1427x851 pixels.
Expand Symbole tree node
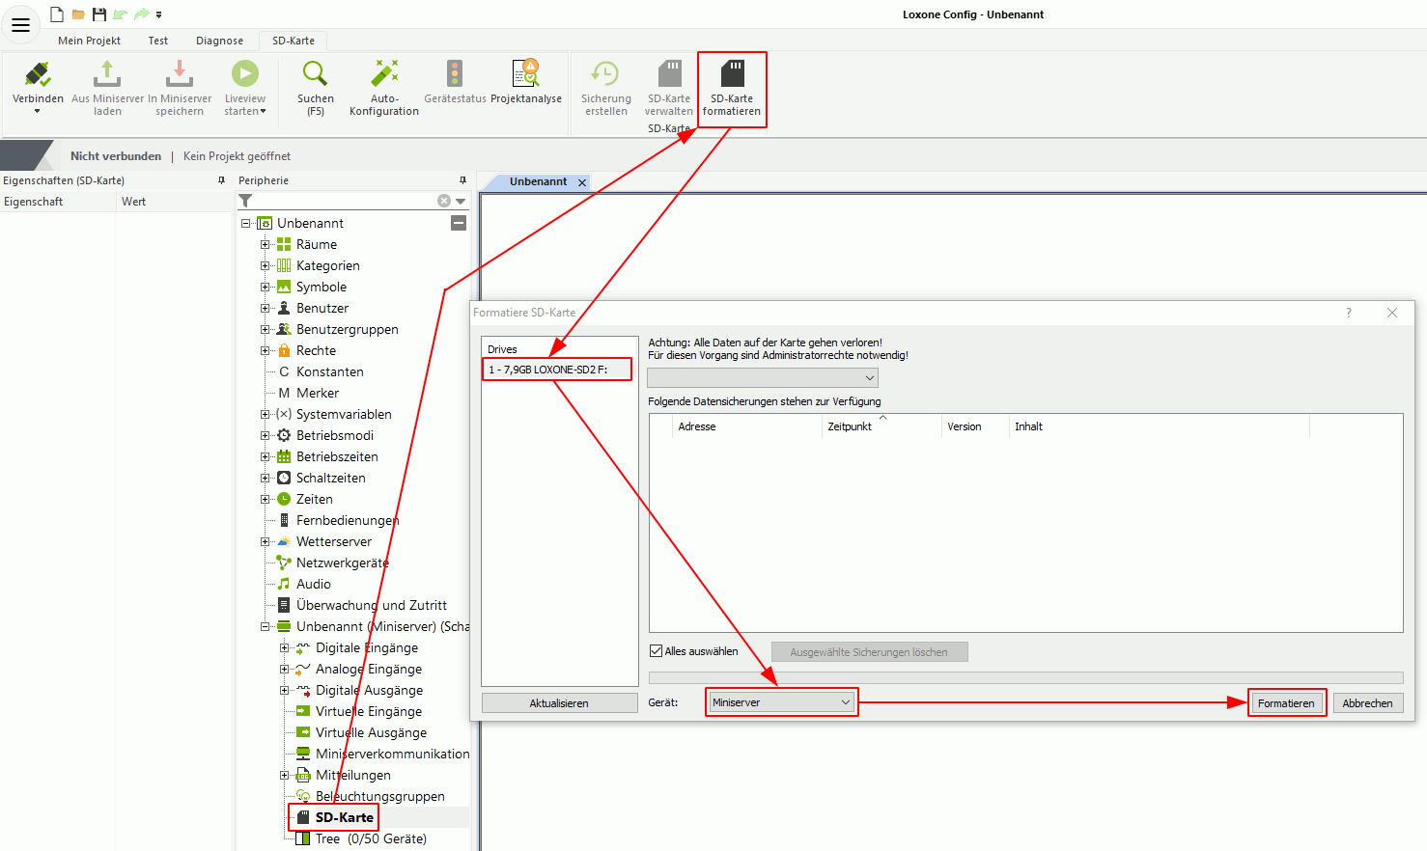point(265,287)
